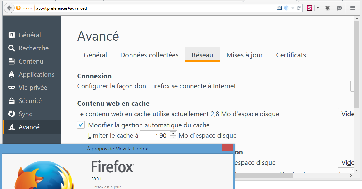The width and height of the screenshot is (362, 189).
Task: Click the Contenu document icon
Action: 12,61
